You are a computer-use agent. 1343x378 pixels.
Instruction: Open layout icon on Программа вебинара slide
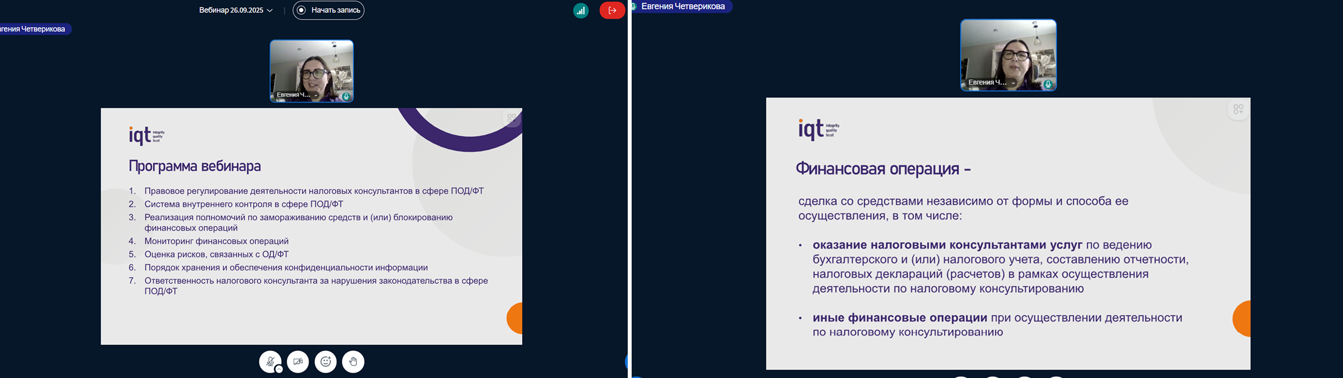[x=512, y=118]
